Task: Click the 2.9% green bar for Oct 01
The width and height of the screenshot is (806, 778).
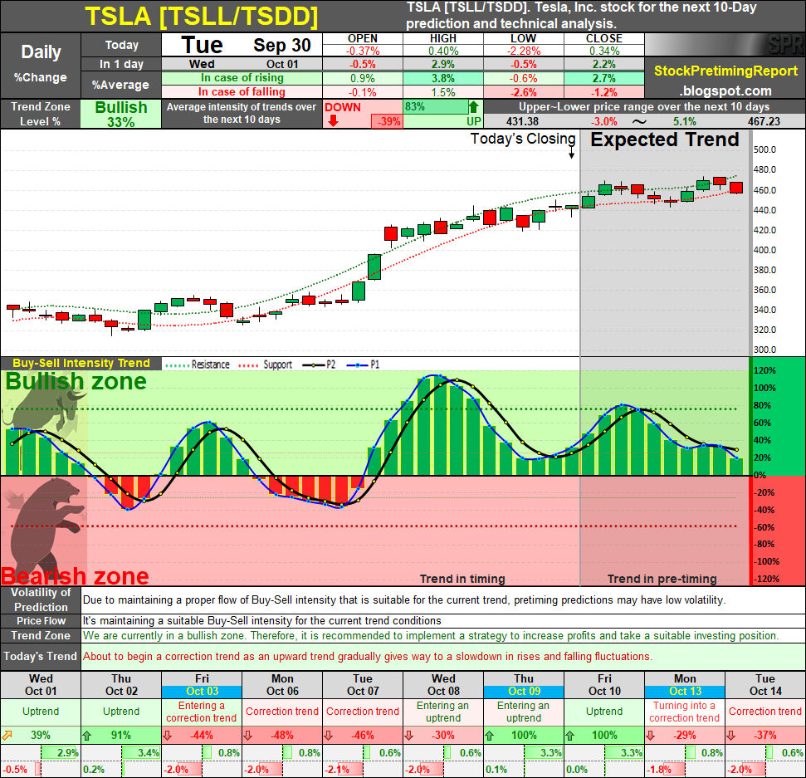Action: (60, 753)
